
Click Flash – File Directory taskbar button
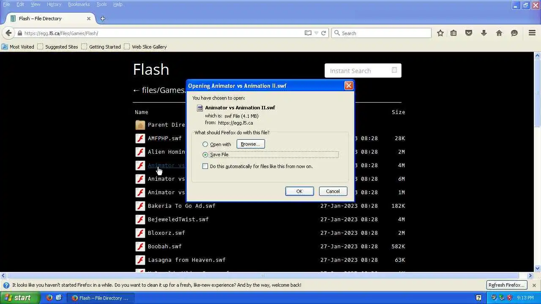pyautogui.click(x=100, y=298)
